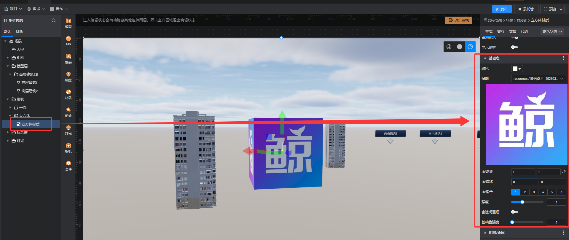569x240 pixels.
Task: Expand the 平面 node
Action: click(x=10, y=107)
